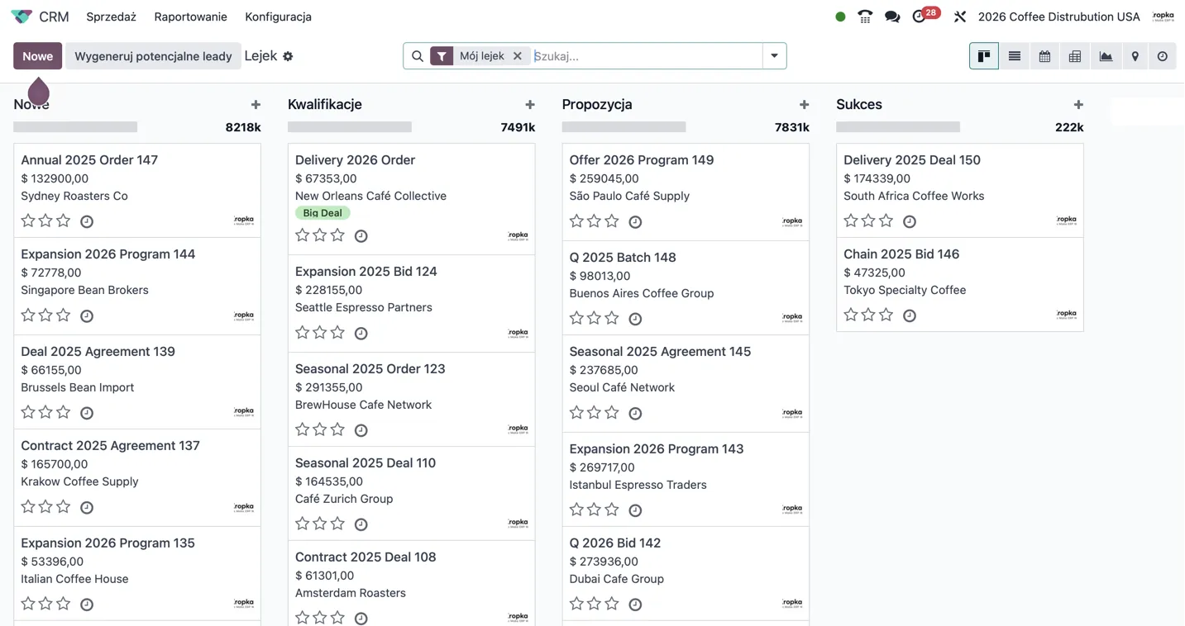Remove the Mój lejek filter
This screenshot has width=1185, height=626.
pyautogui.click(x=518, y=56)
